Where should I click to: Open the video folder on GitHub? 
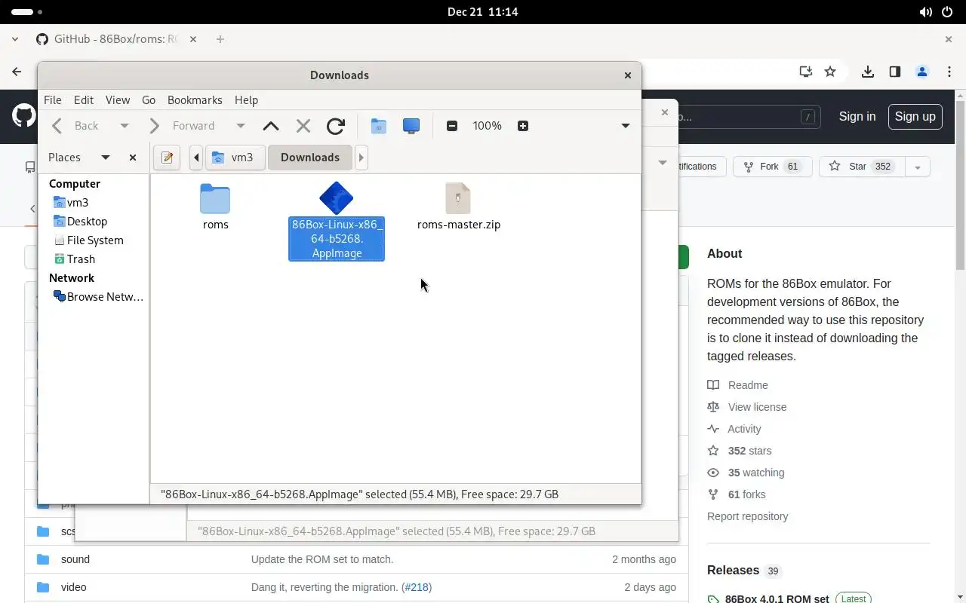click(x=74, y=587)
